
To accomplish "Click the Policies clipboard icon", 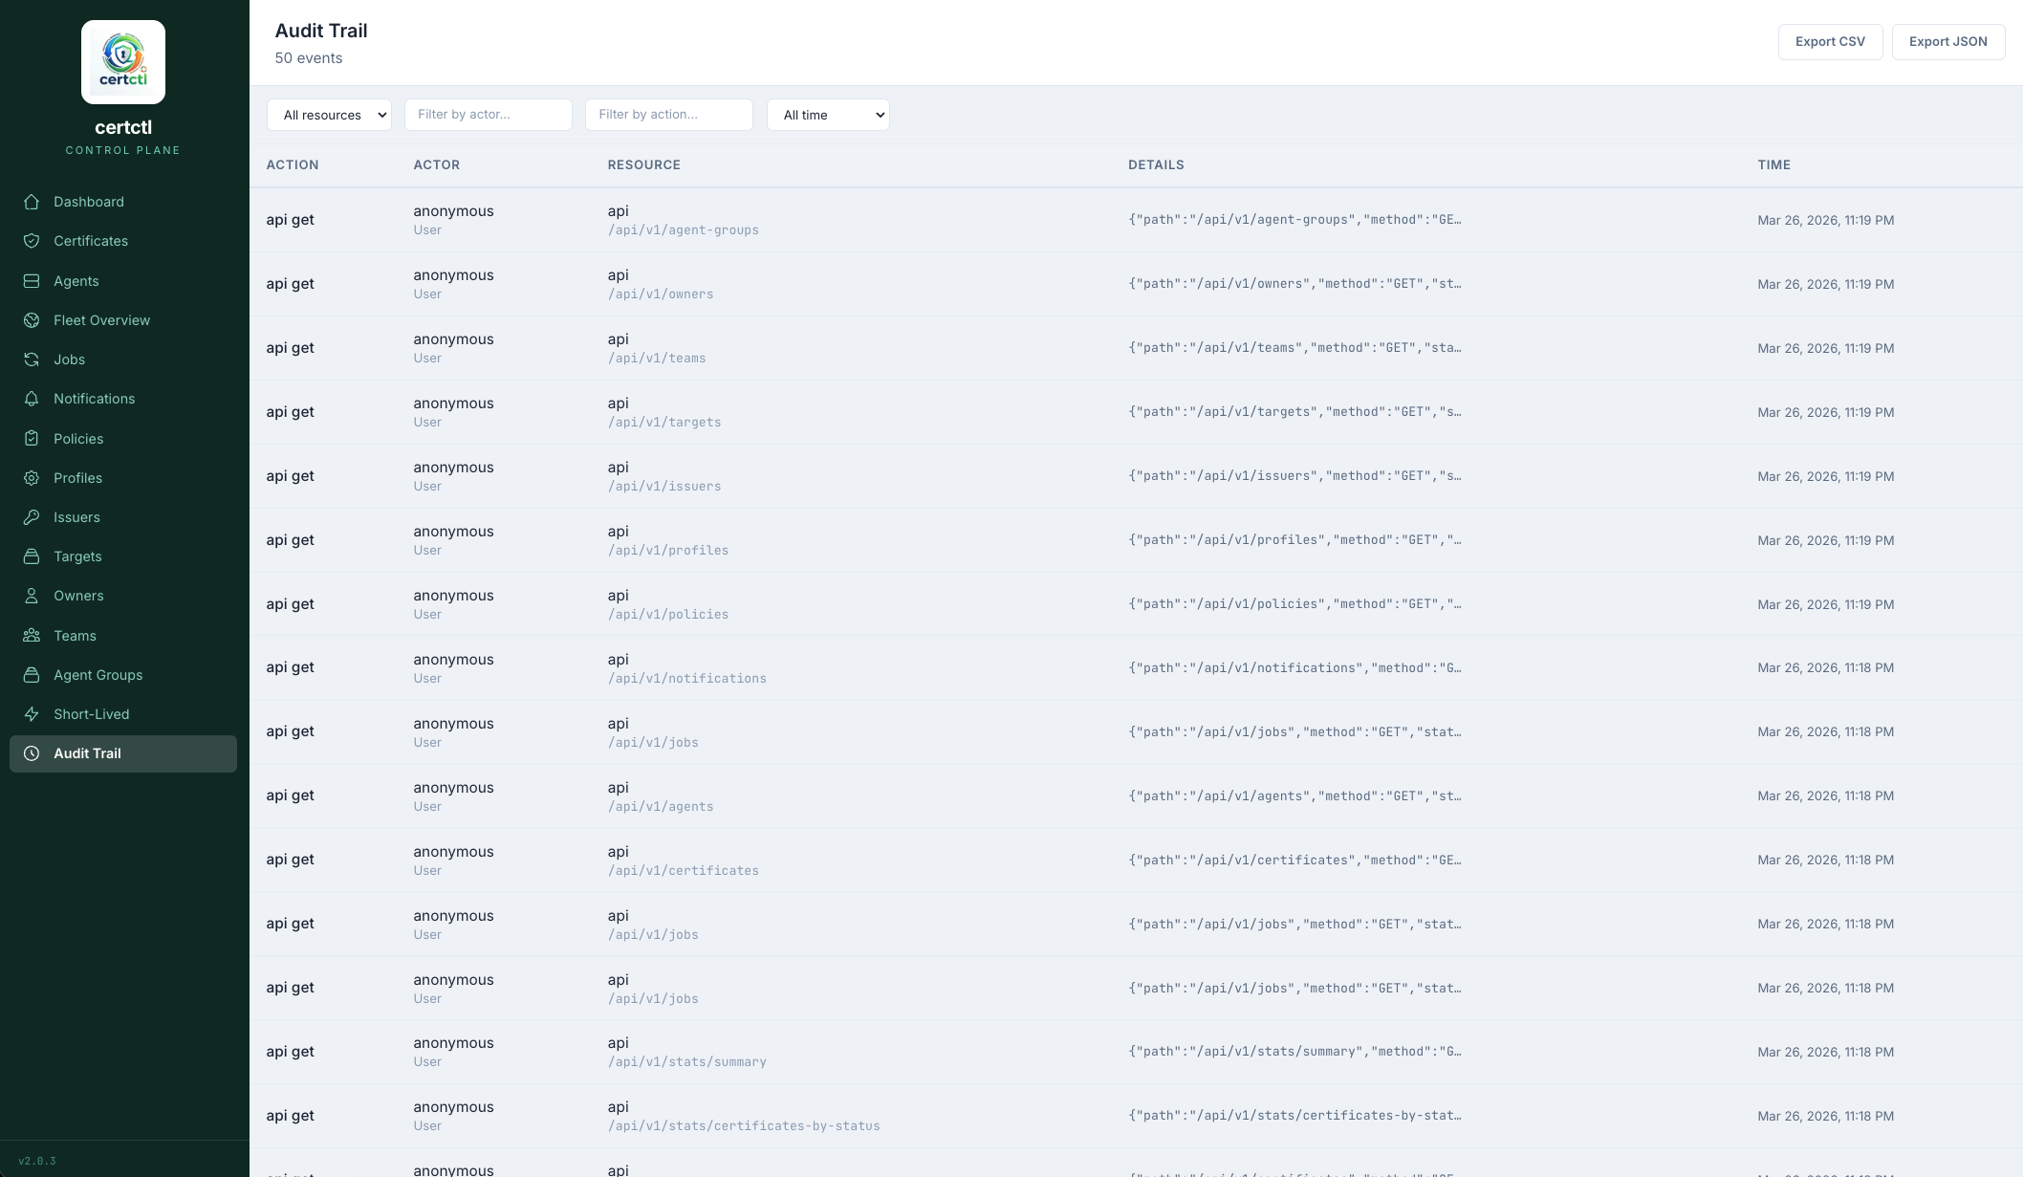I will point(32,439).
